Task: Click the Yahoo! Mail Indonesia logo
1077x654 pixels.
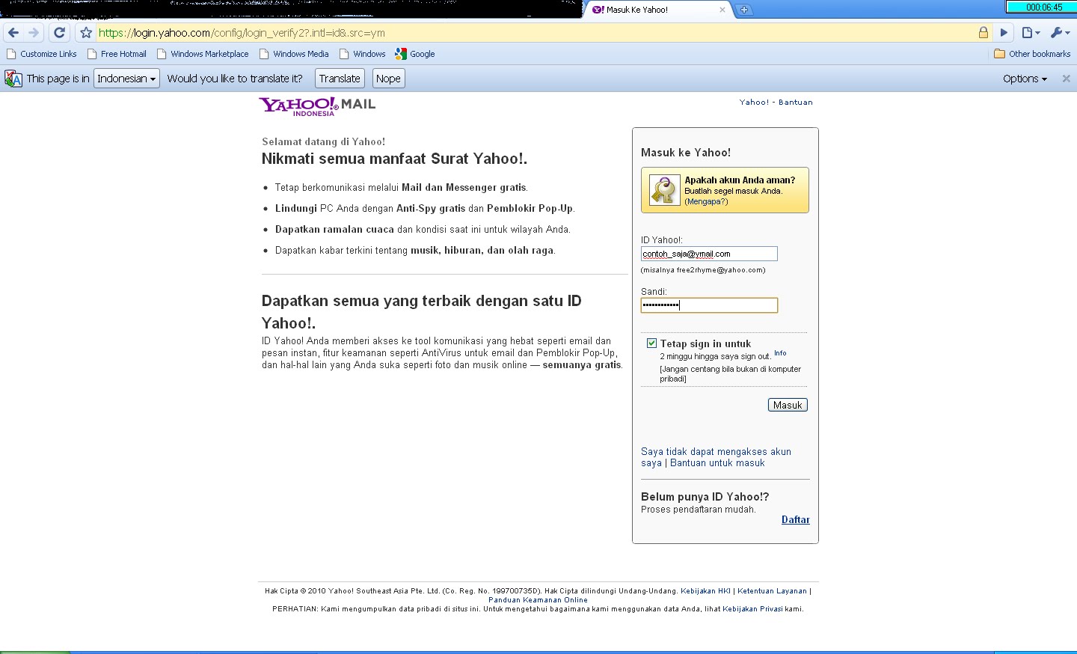Action: (x=317, y=106)
